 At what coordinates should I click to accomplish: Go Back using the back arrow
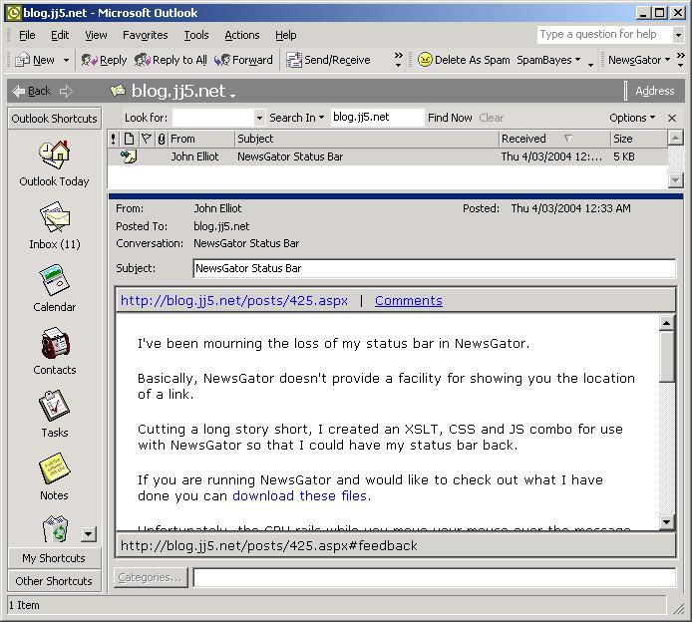point(32,91)
